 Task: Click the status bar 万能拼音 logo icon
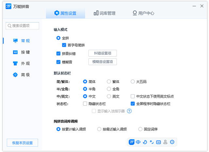tap(132, 142)
